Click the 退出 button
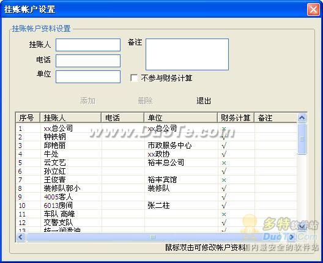Viewport: 323px width, 263px height. (x=204, y=101)
